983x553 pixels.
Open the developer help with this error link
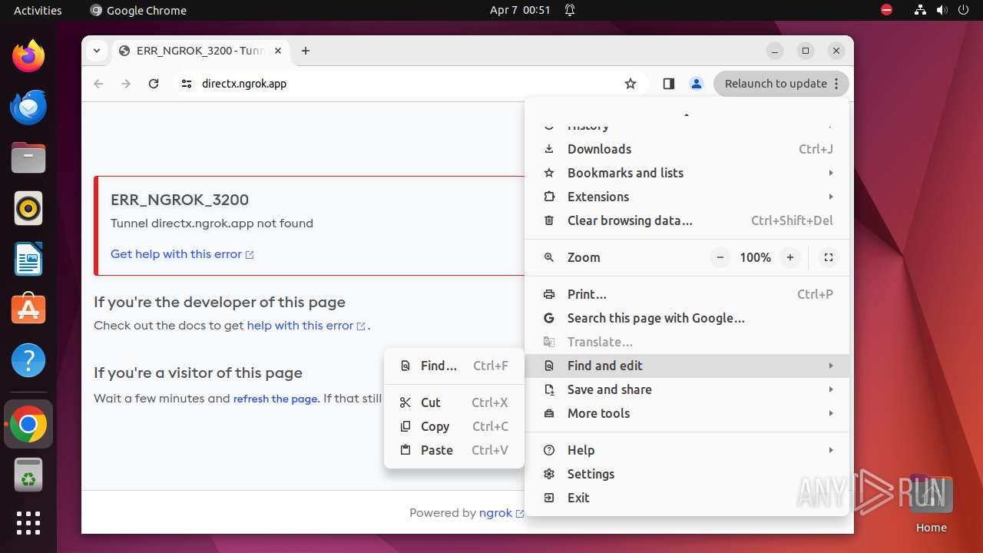tap(306, 326)
